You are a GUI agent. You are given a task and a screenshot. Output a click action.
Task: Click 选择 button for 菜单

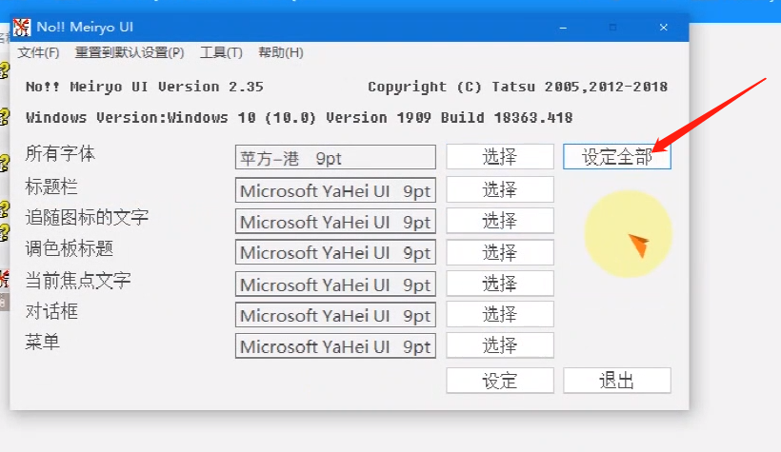tap(500, 345)
